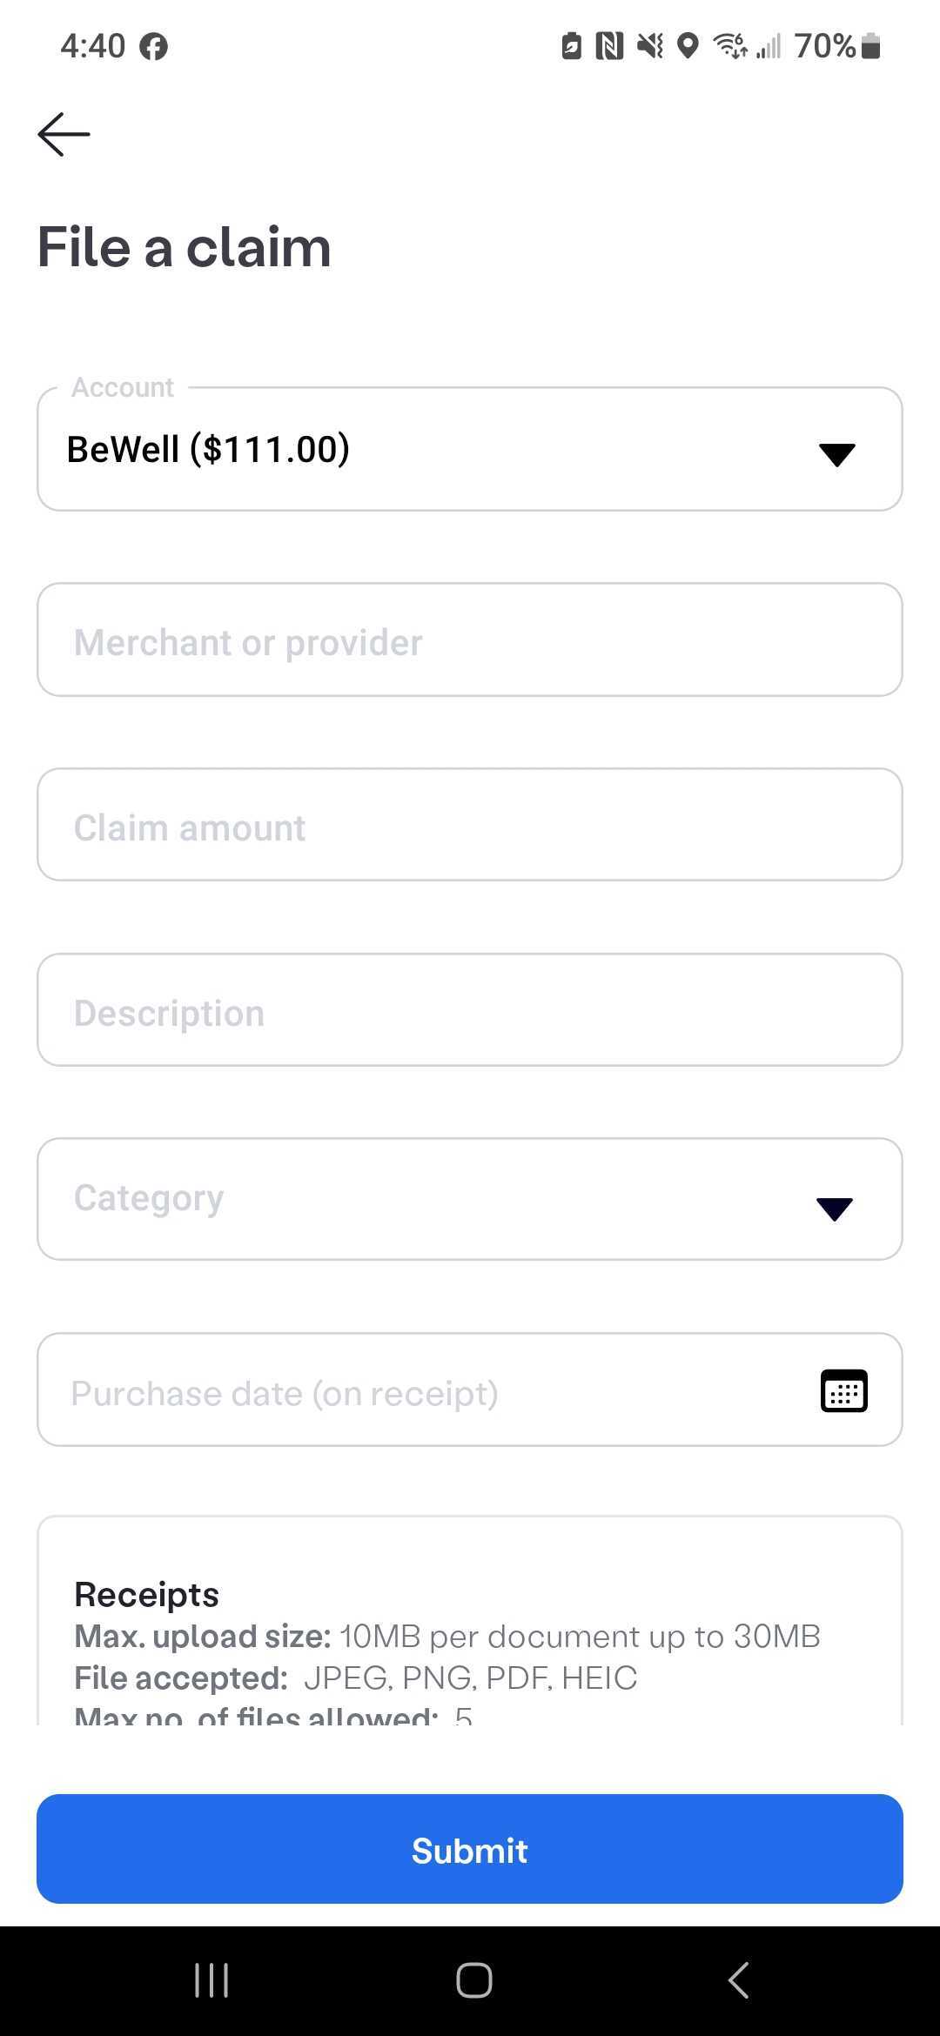This screenshot has height=2036, width=940.
Task: Tap the back arrow above File a claim
Action: click(64, 134)
